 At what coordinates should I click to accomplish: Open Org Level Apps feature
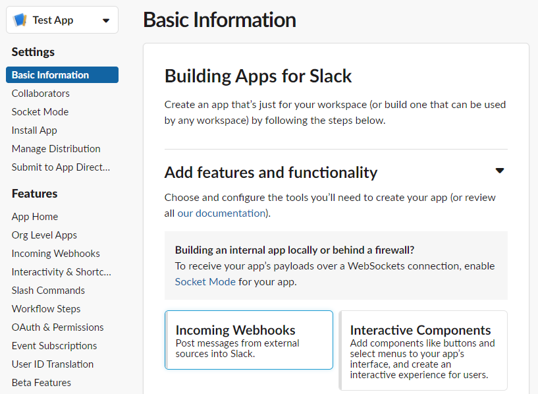click(44, 235)
